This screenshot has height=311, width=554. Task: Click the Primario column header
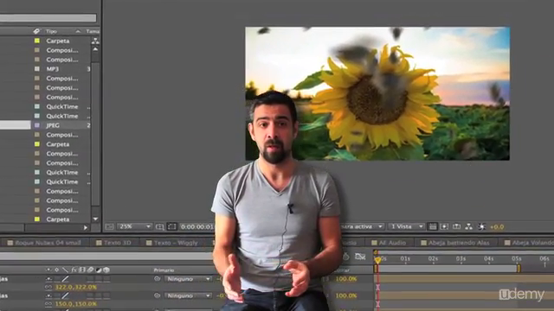(164, 270)
